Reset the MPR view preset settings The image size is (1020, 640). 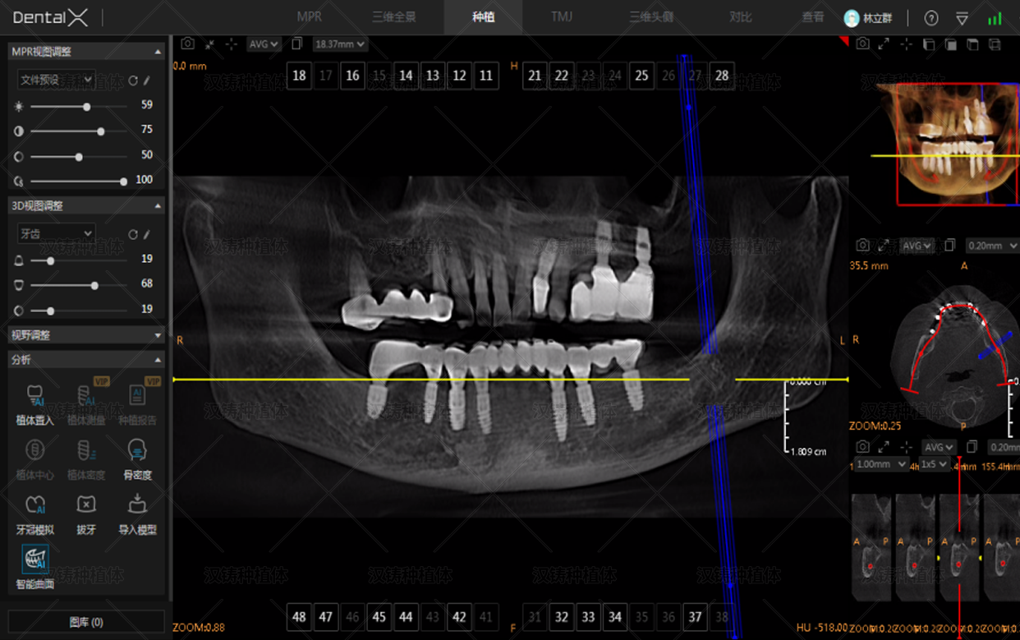point(133,81)
